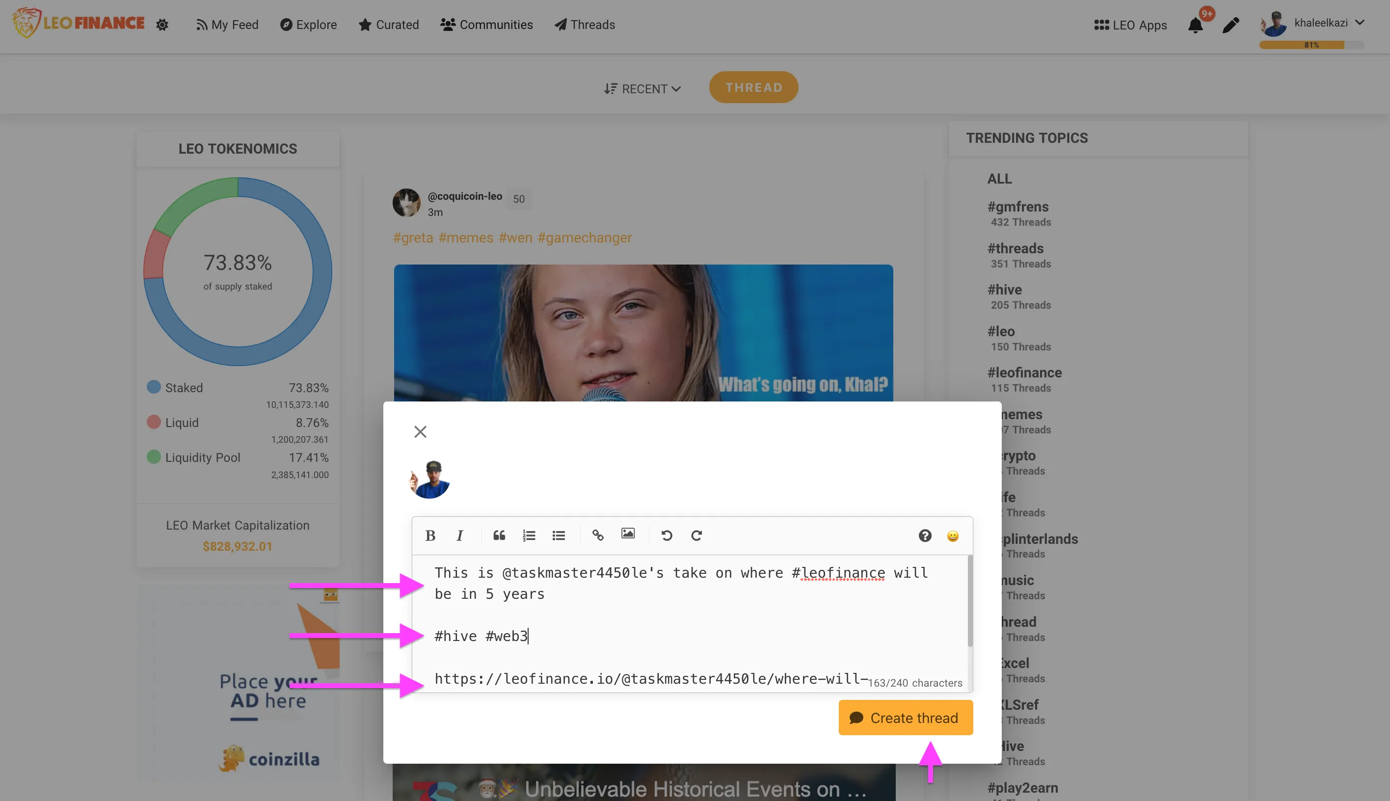The width and height of the screenshot is (1390, 801).
Task: Expand the khaleelkazi account dropdown
Action: click(1360, 23)
